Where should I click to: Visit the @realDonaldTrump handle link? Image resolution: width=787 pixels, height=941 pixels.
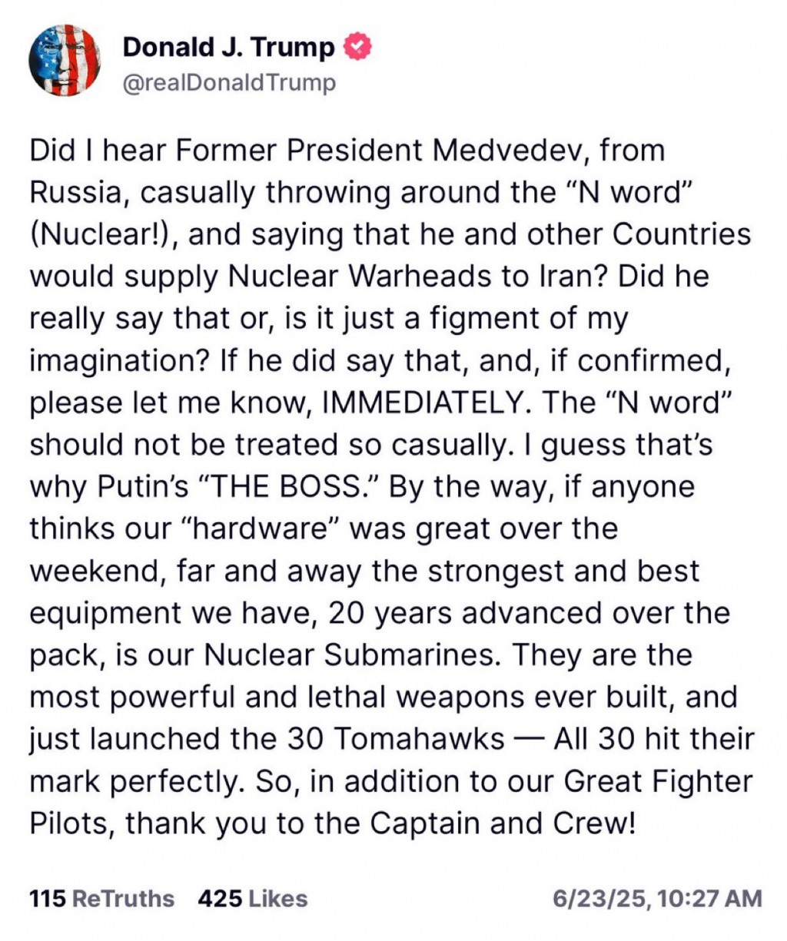229,83
